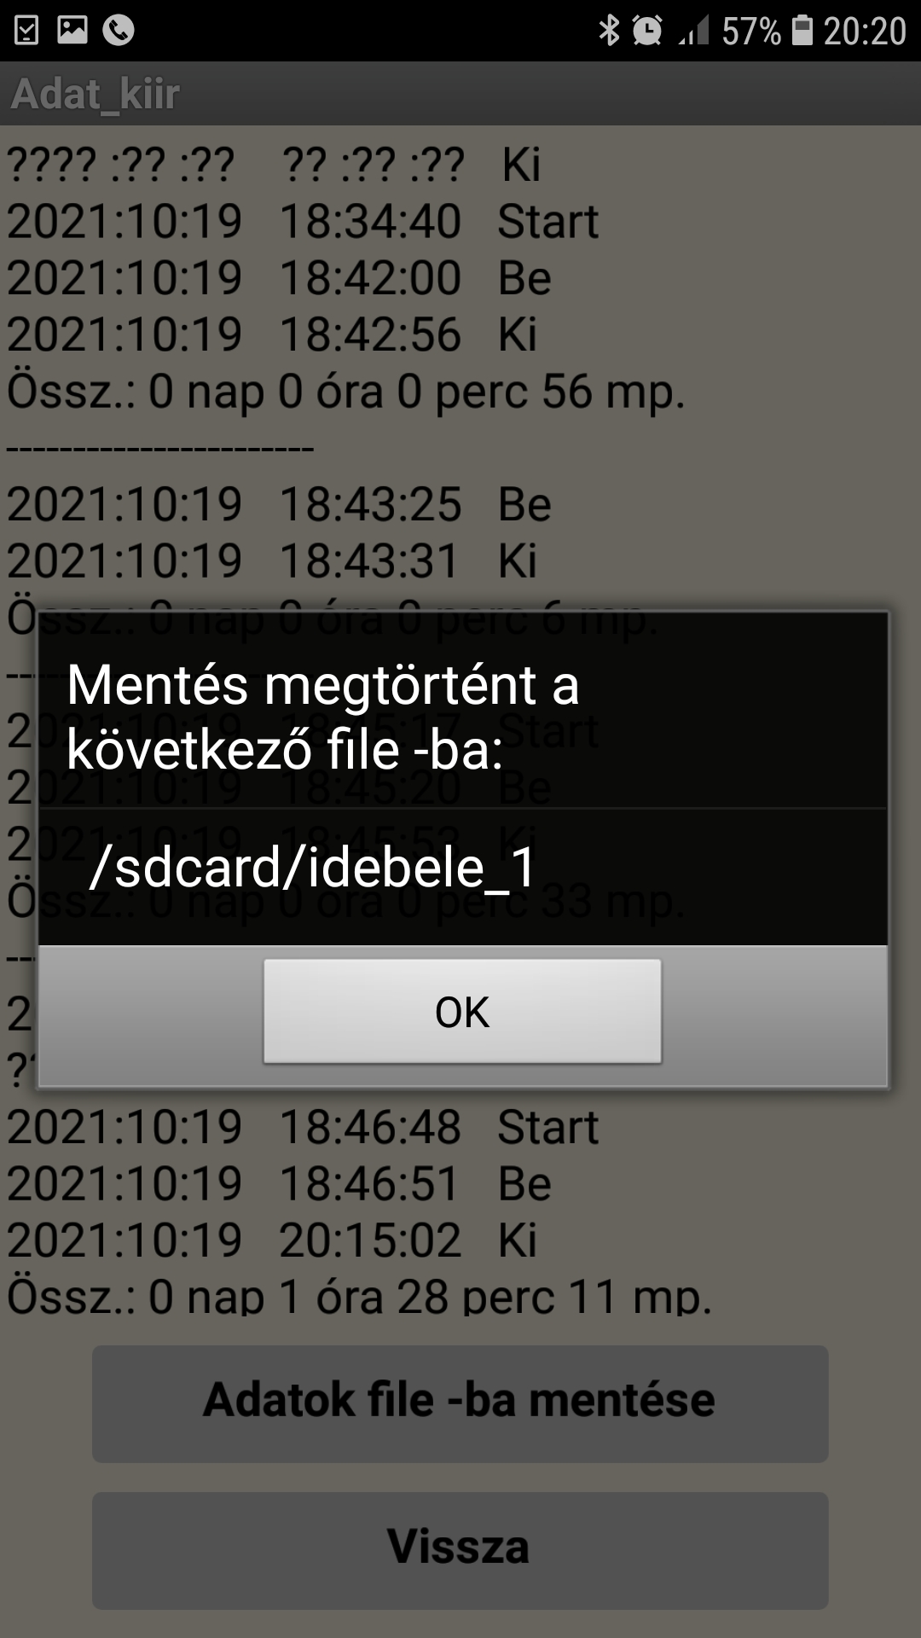The width and height of the screenshot is (921, 1638).
Task: Tap the alarm clock status icon
Action: pyautogui.click(x=647, y=31)
